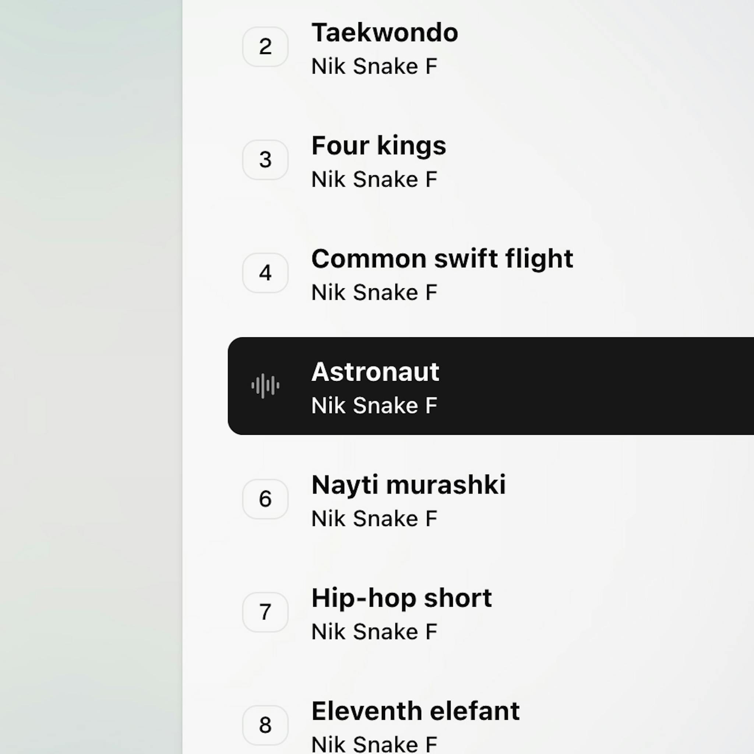Open artist name under Nayti murashki

tap(374, 519)
